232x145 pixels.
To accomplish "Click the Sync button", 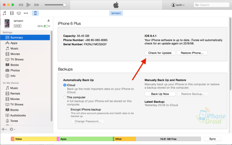I will 212,139.
